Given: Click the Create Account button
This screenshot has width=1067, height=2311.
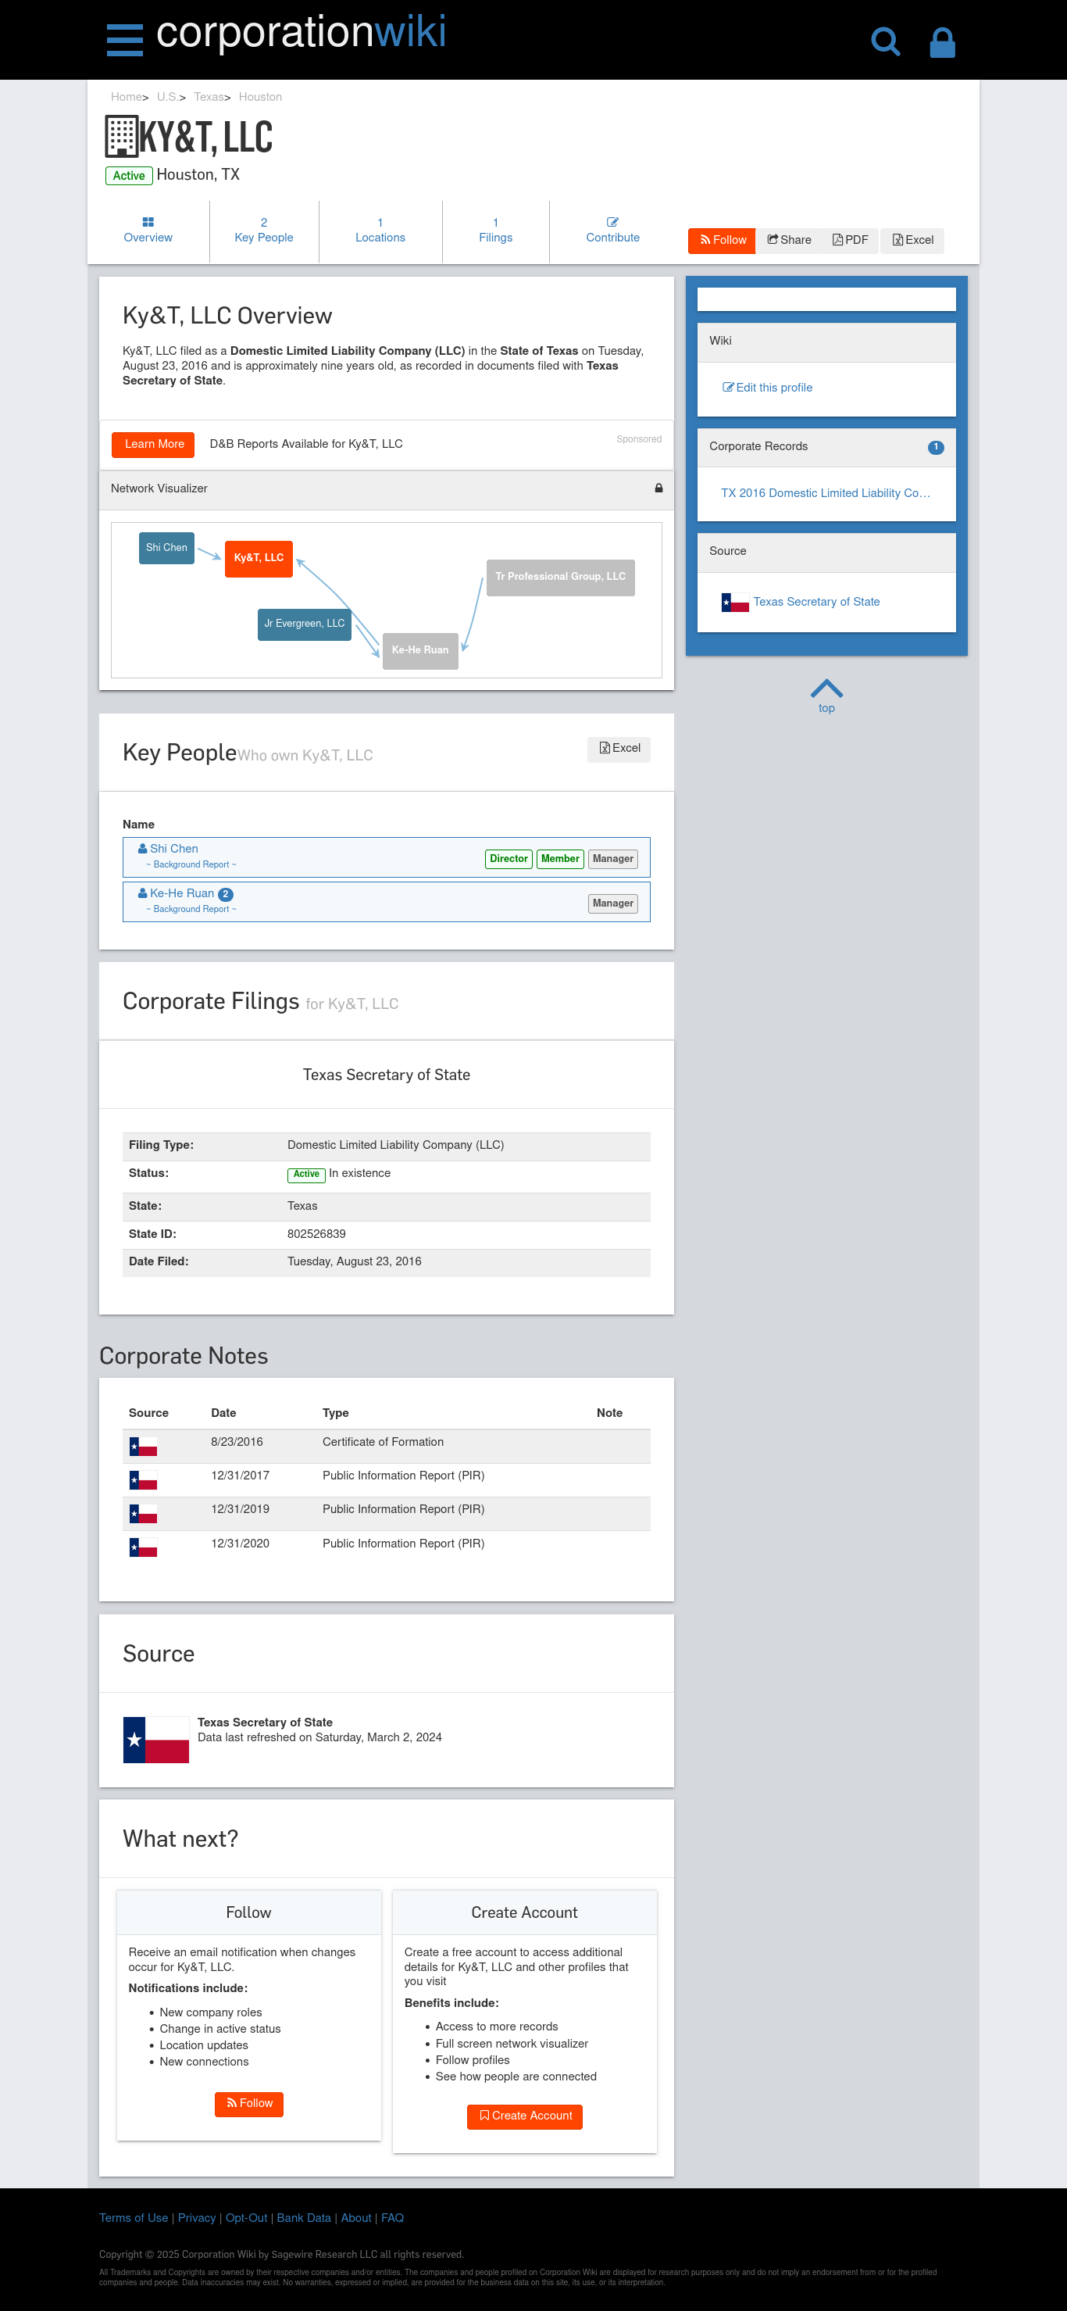Looking at the screenshot, I should (x=525, y=2117).
